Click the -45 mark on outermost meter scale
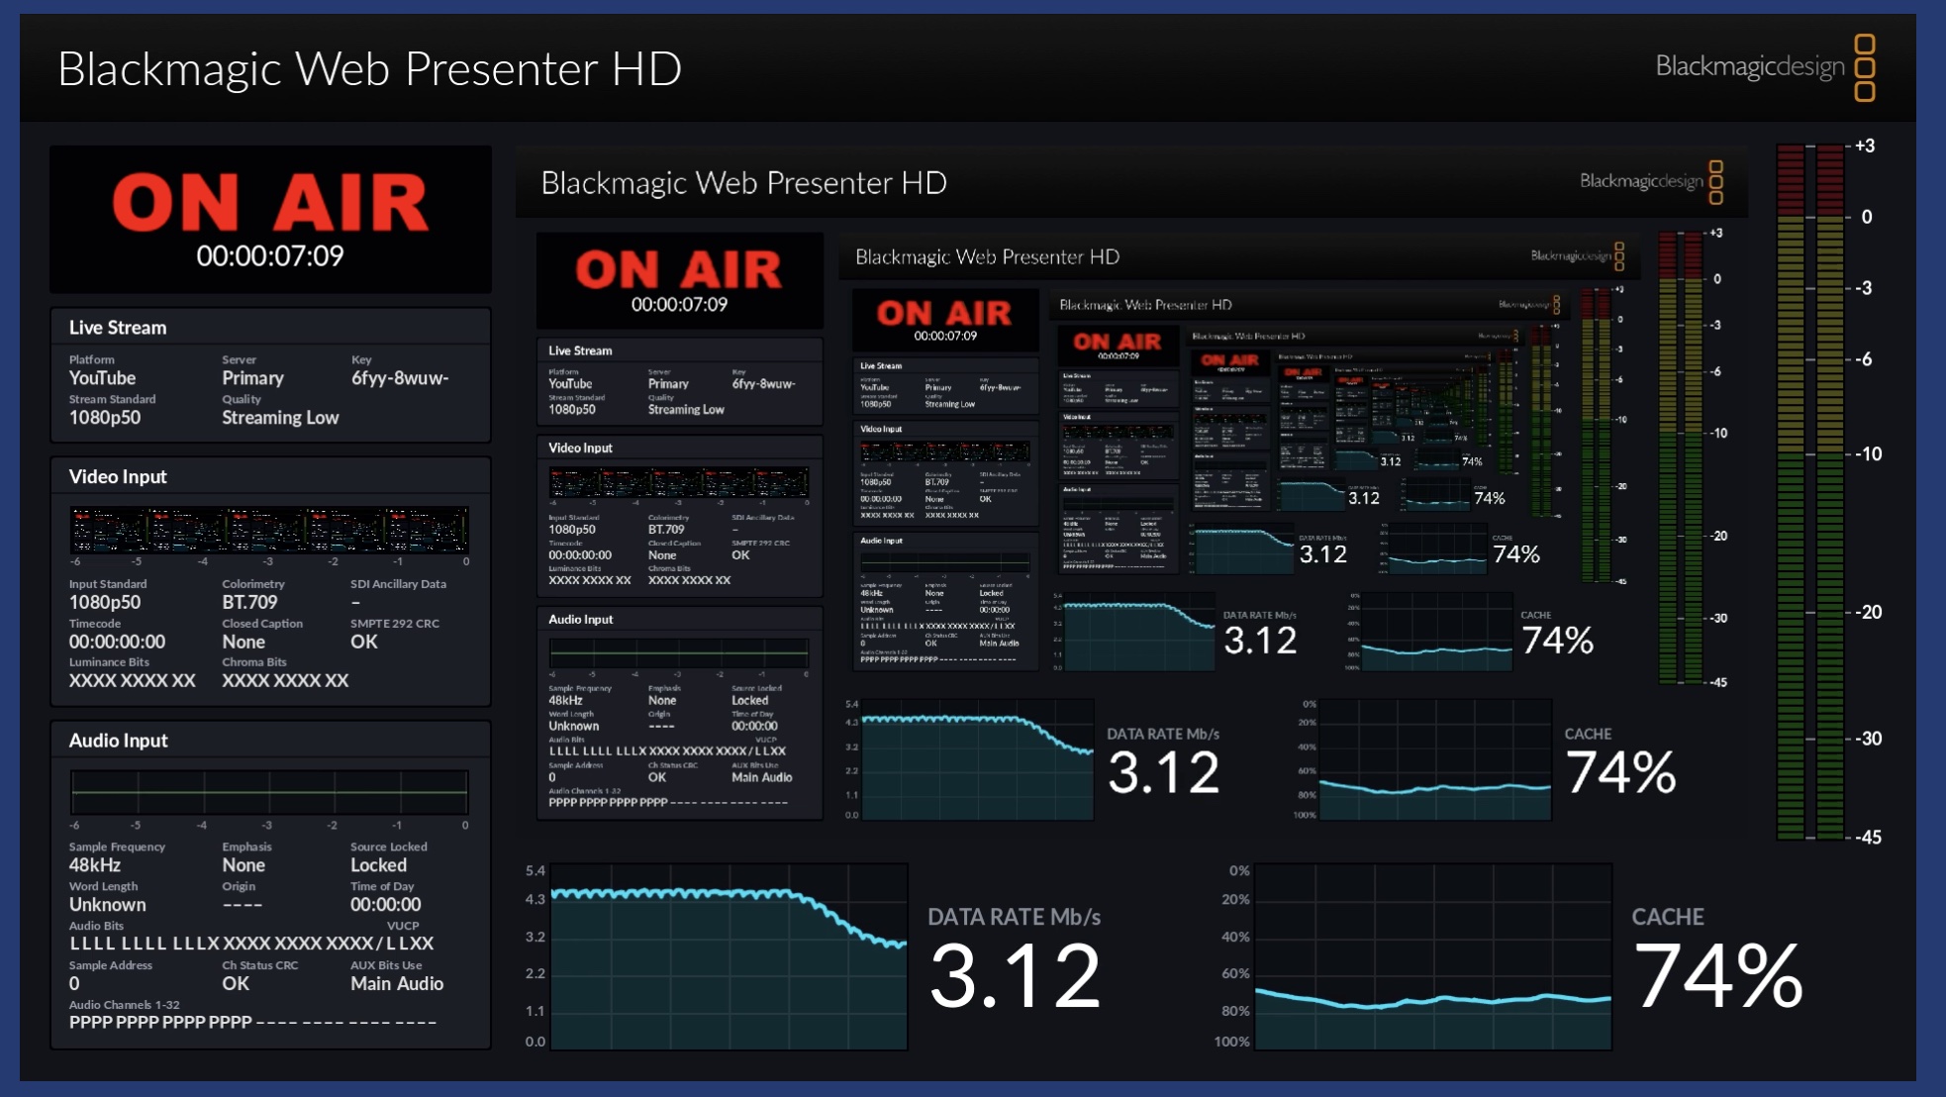The height and width of the screenshot is (1097, 1946). tap(1868, 838)
